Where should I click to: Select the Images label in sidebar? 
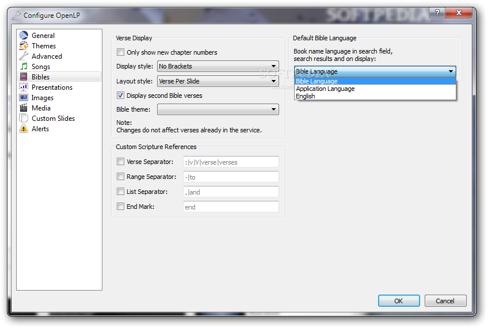pos(43,98)
